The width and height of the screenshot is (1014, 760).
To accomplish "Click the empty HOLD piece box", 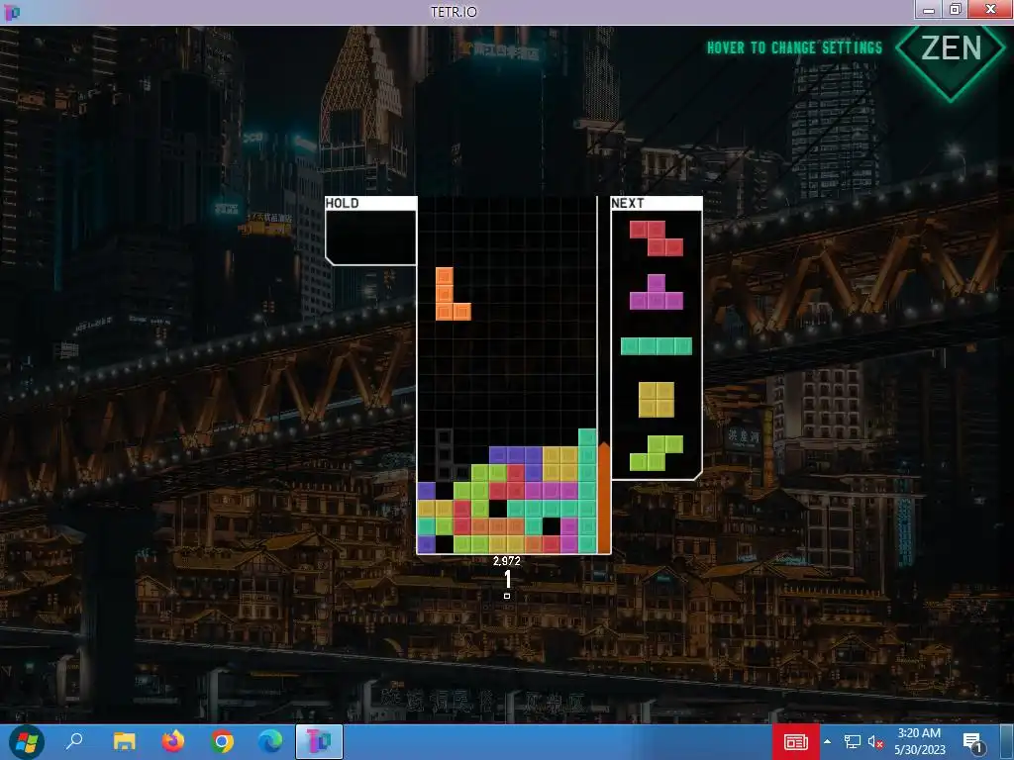I will 370,237.
